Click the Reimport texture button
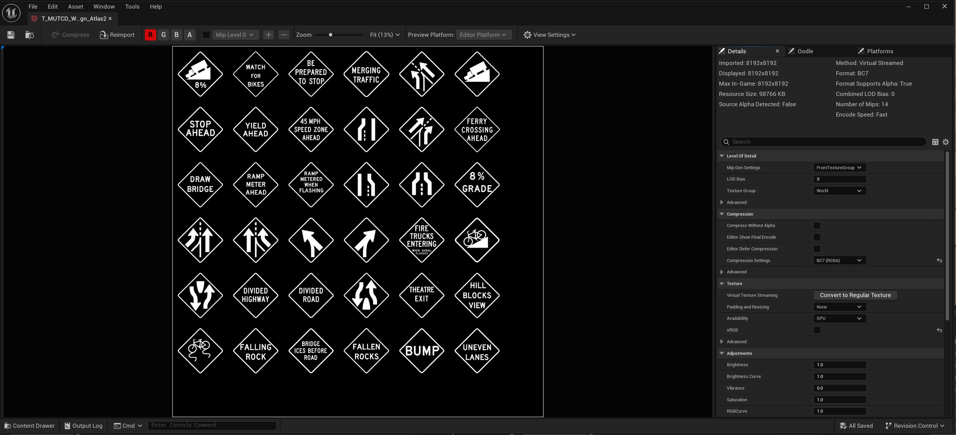 (117, 35)
